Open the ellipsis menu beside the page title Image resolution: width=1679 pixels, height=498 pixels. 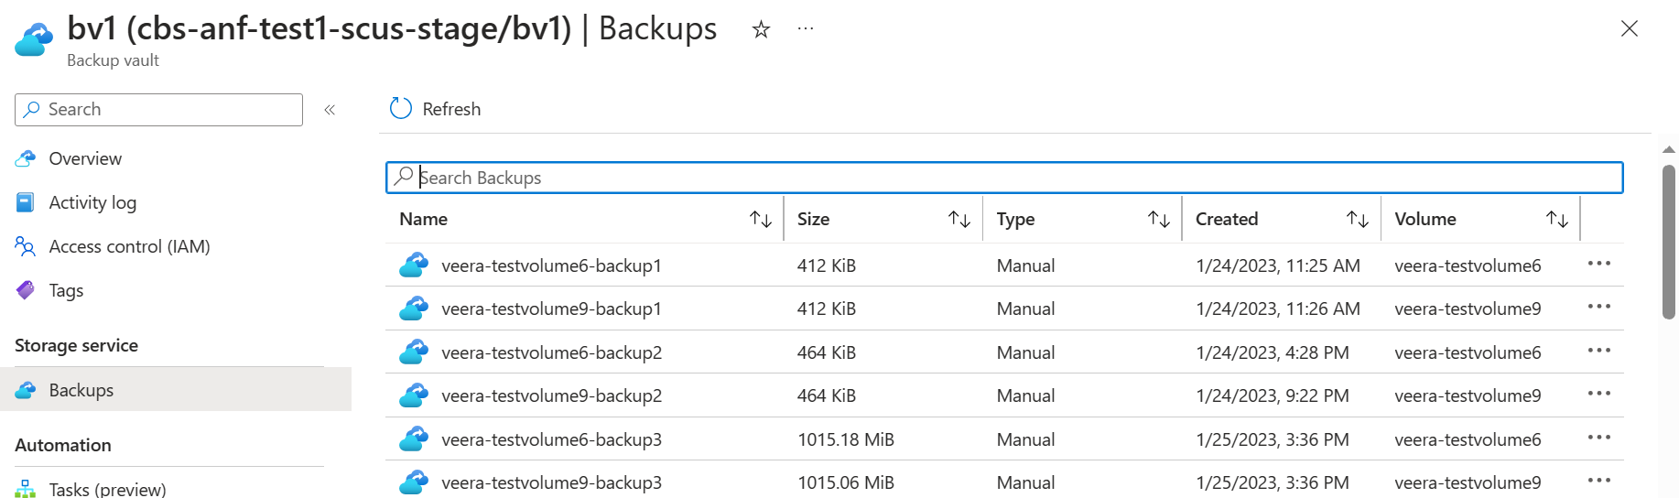coord(806,28)
